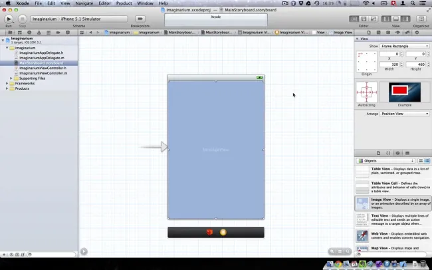Switch to Standard editor
The width and height of the screenshot is (432, 270).
(x=354, y=19)
